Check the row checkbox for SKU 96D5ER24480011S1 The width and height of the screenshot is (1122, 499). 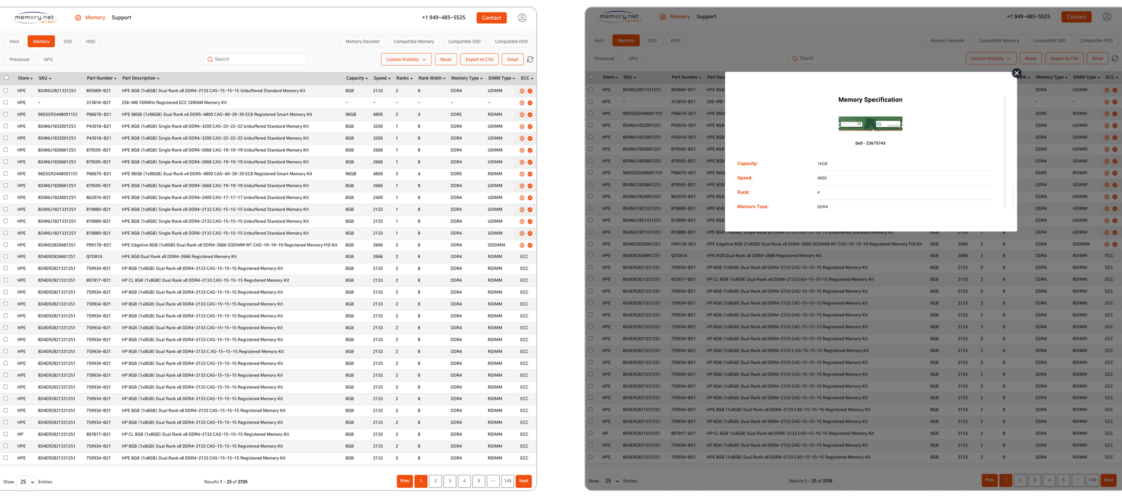click(6, 114)
